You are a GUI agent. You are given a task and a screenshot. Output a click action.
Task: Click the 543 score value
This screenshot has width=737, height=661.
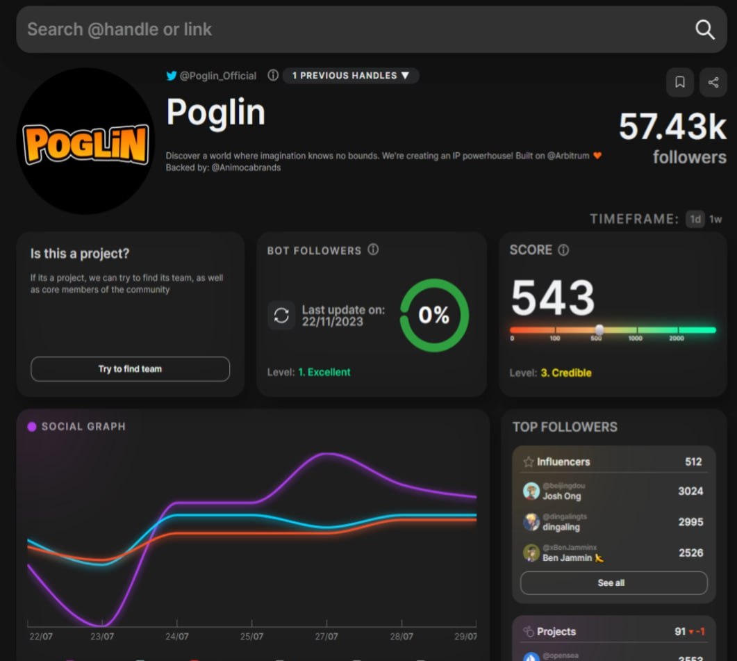(553, 297)
